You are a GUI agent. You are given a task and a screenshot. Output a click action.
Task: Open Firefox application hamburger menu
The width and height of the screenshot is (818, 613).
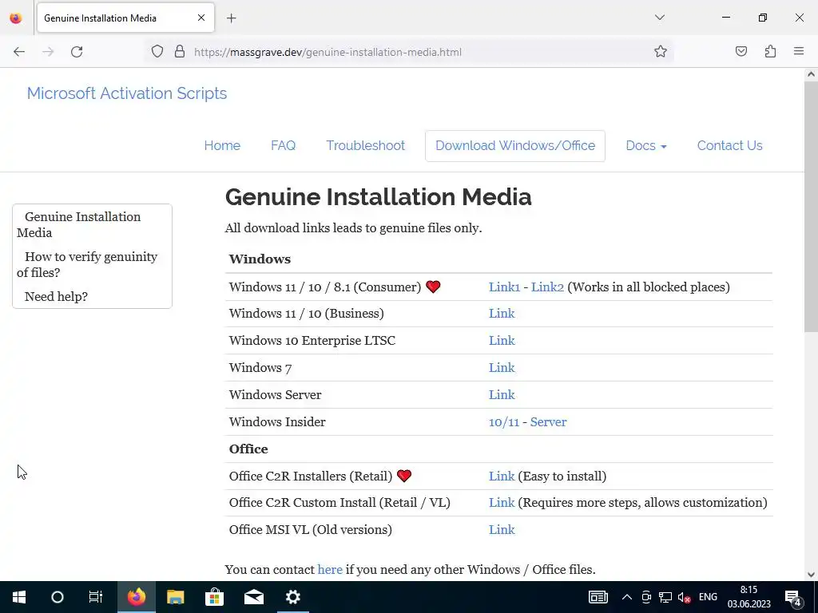(x=799, y=51)
